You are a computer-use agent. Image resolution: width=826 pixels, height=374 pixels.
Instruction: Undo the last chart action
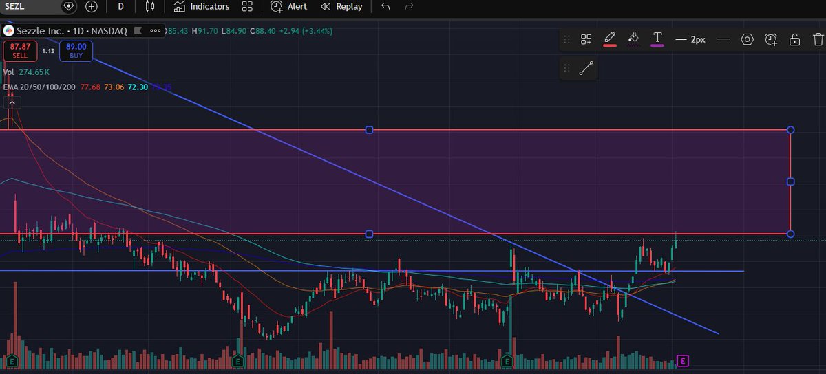point(385,6)
